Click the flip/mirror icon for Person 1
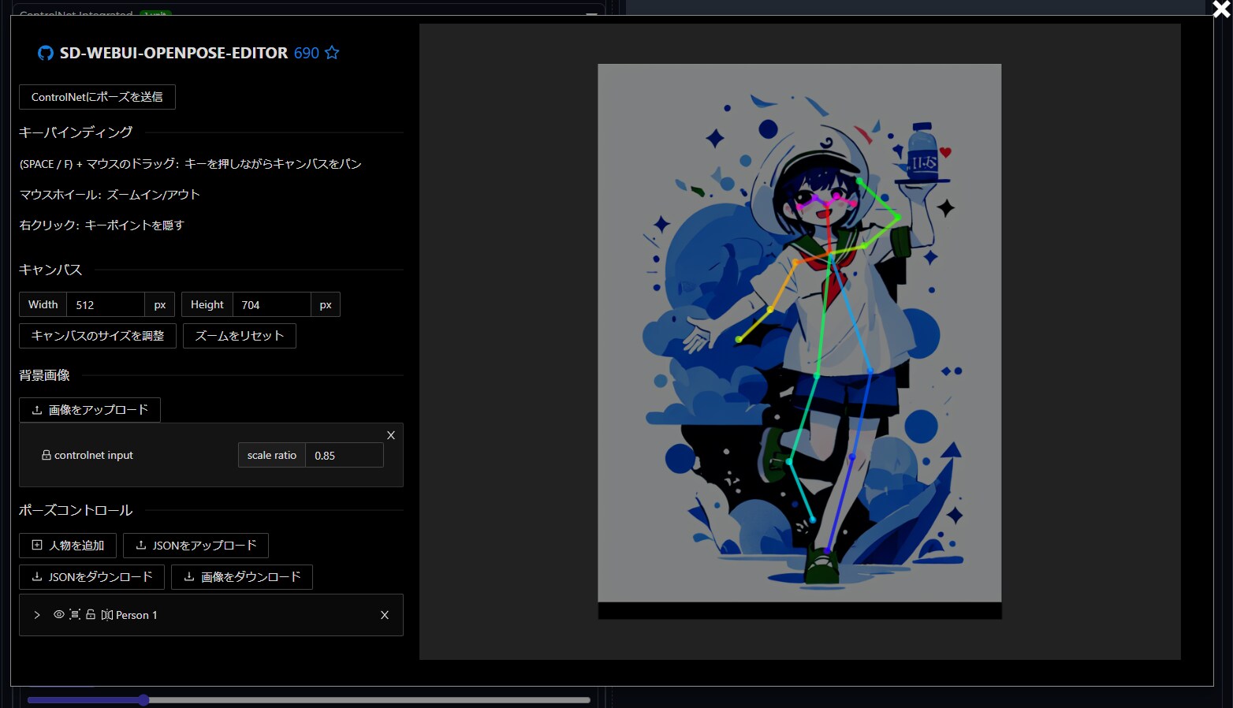 (x=106, y=615)
